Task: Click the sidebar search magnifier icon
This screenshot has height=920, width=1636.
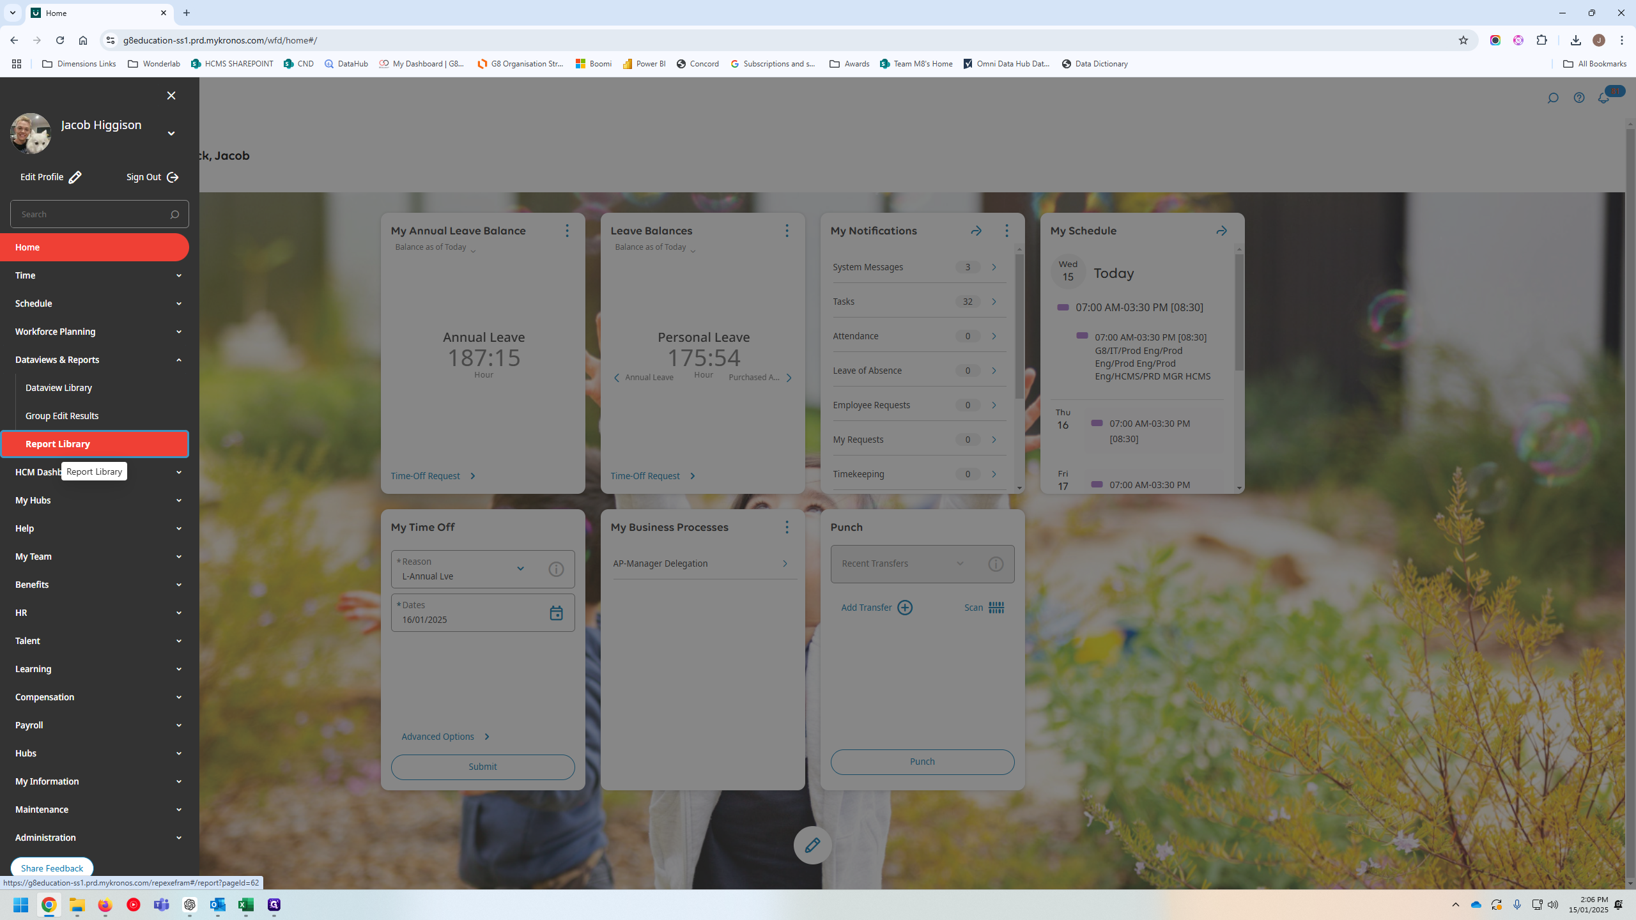Action: 174,215
